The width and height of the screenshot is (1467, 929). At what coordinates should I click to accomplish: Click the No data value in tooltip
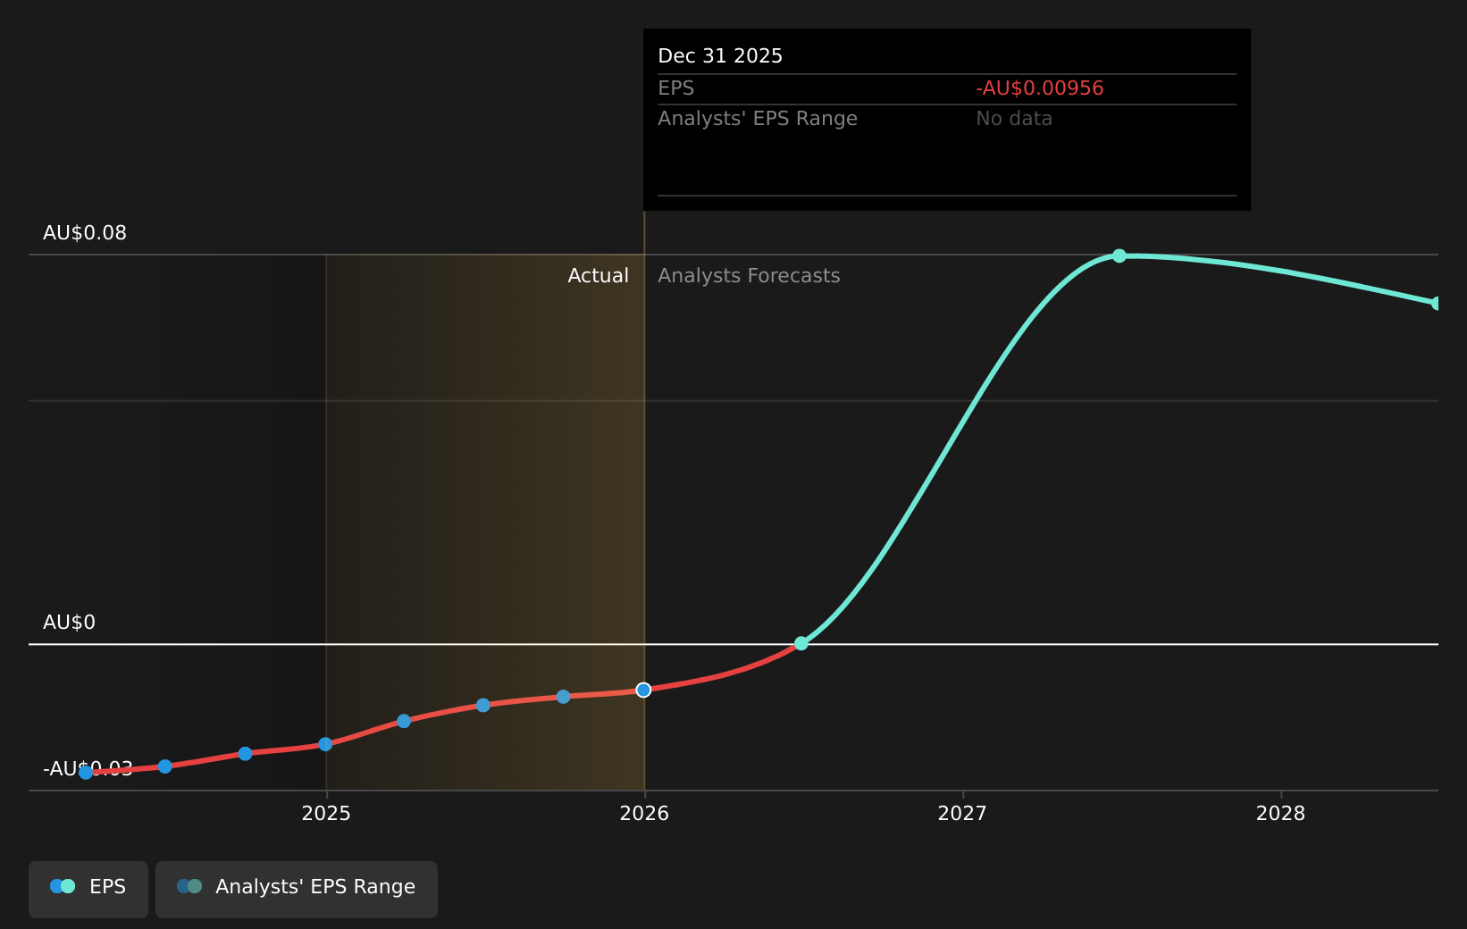pos(1014,119)
